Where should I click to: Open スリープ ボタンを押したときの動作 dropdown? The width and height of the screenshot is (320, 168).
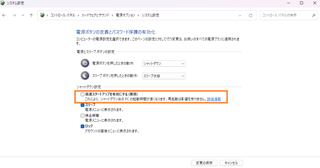click(164, 76)
